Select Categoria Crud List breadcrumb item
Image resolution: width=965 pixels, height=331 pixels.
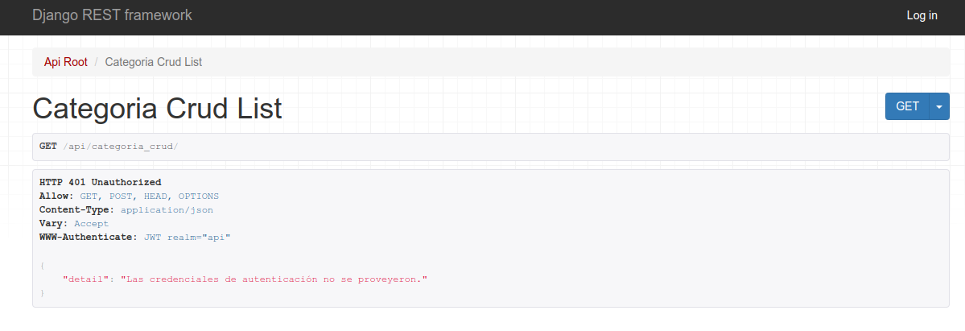tap(153, 62)
